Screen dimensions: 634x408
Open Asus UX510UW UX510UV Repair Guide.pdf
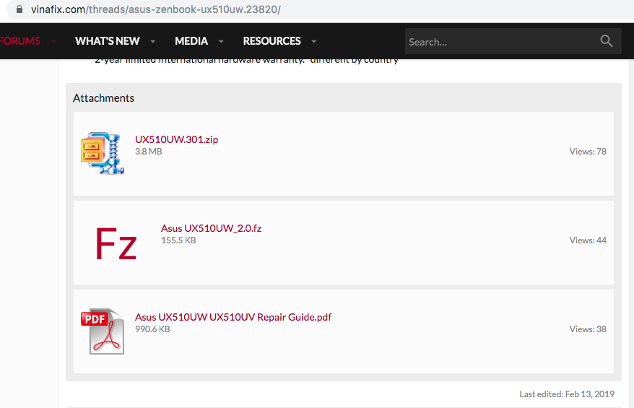tap(233, 317)
